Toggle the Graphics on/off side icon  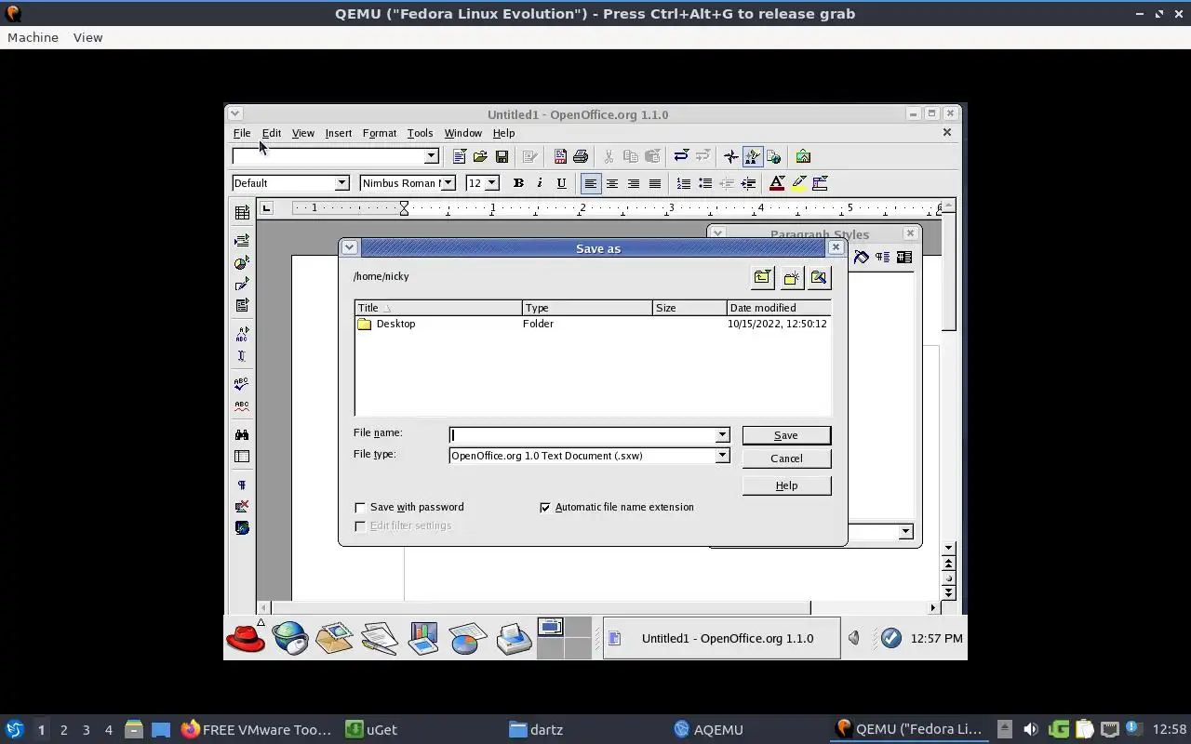[242, 507]
